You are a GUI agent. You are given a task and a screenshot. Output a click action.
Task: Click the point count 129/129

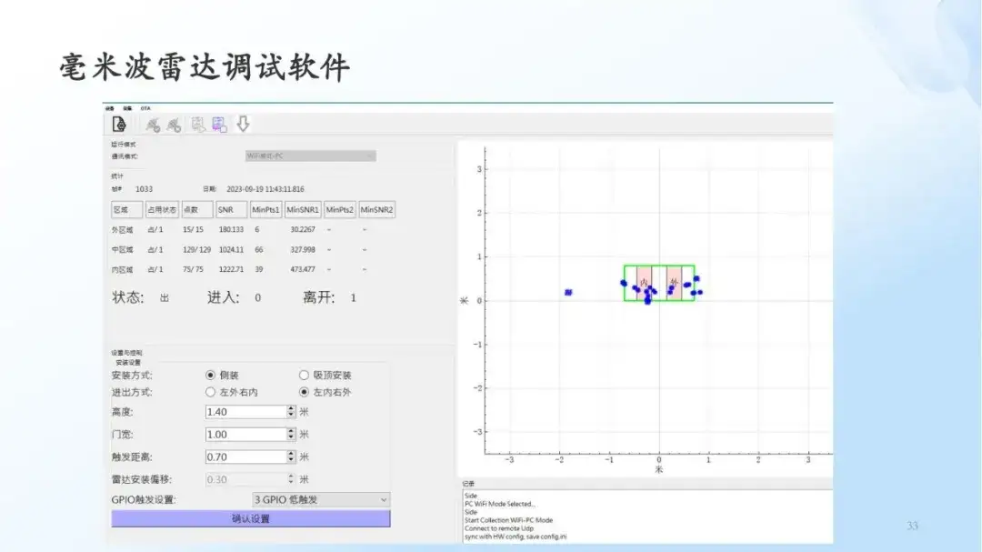196,250
